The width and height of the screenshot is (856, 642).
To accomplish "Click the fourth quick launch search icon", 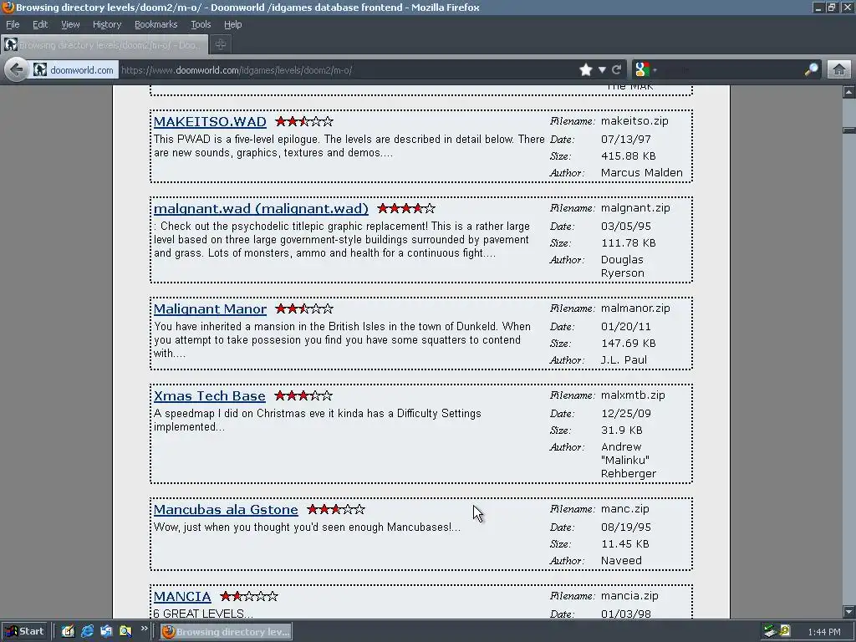I will pyautogui.click(x=125, y=631).
